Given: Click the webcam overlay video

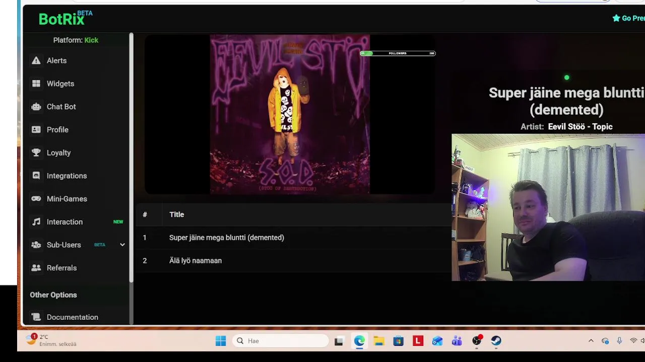Looking at the screenshot, I should (x=548, y=207).
